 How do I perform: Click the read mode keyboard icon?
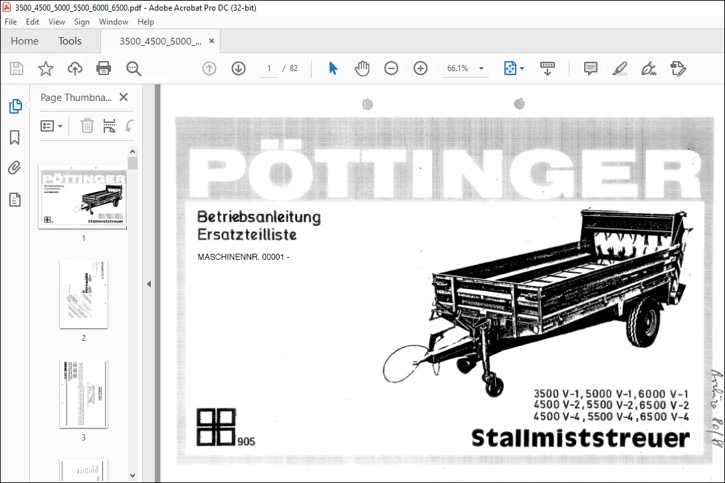[x=548, y=68]
